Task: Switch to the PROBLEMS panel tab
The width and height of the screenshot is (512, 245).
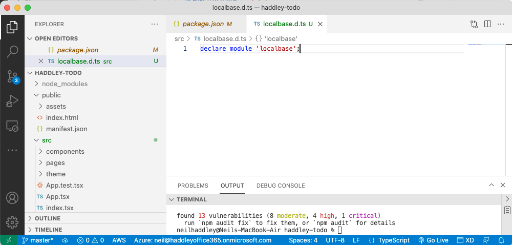Action: pos(193,186)
